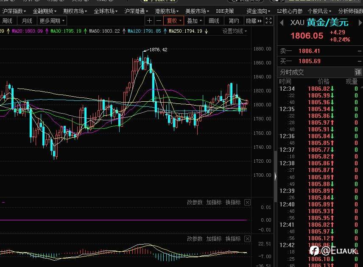Select the MA120:1791.85 moving average label
The image size is (363, 267).
pos(144,31)
